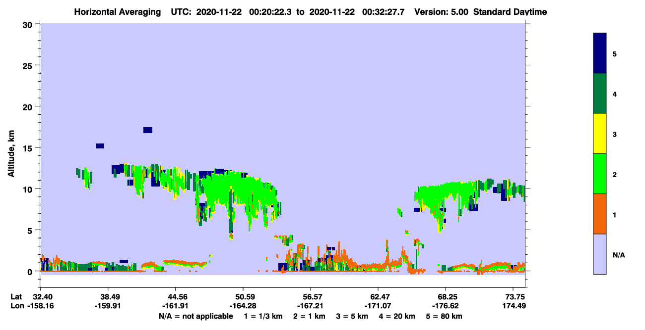This screenshot has height=330, width=645.
Task: Click the longitude value -159.91
Action: click(x=108, y=306)
